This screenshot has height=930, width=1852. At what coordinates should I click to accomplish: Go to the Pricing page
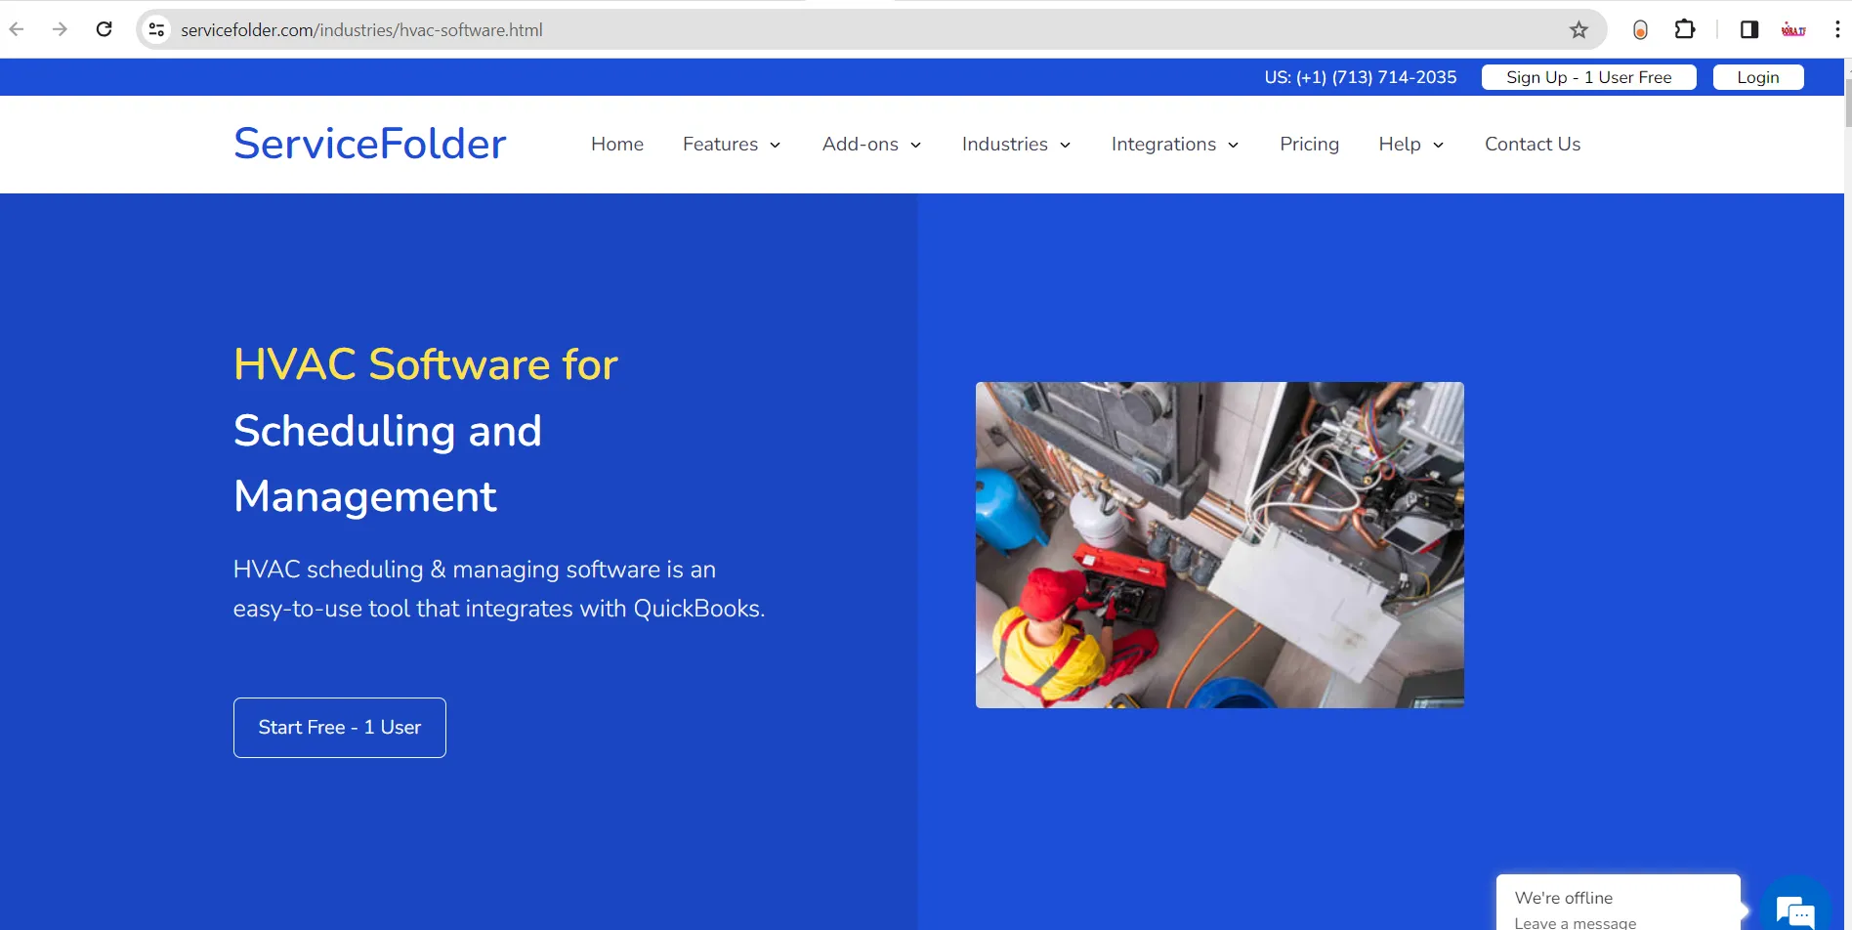pyautogui.click(x=1309, y=144)
